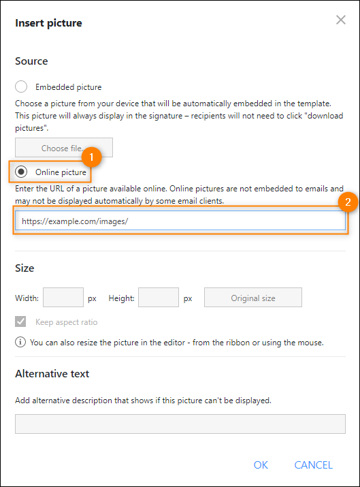This screenshot has width=360, height=487.
Task: Click orange step marker number 1
Action: click(x=92, y=157)
